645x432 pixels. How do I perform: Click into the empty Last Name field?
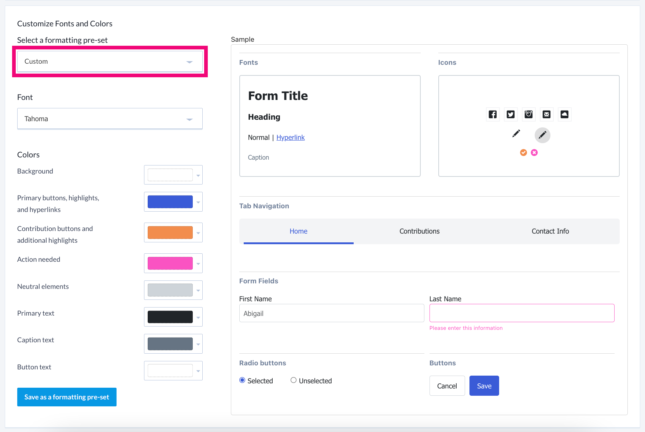(521, 313)
